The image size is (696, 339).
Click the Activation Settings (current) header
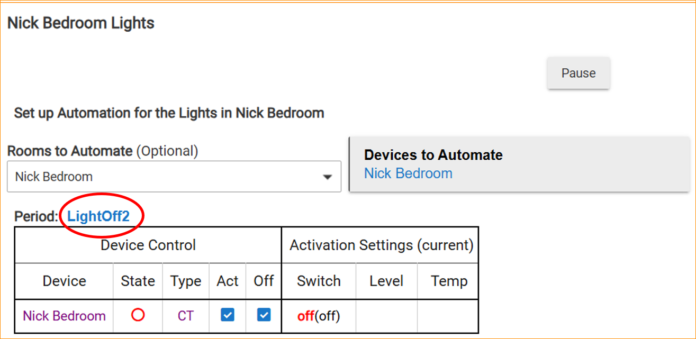point(381,245)
